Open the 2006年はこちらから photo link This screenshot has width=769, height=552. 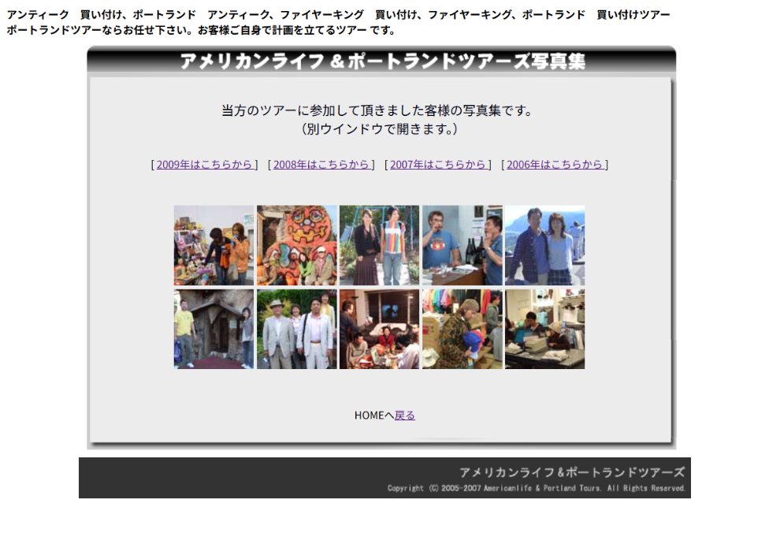point(555,165)
